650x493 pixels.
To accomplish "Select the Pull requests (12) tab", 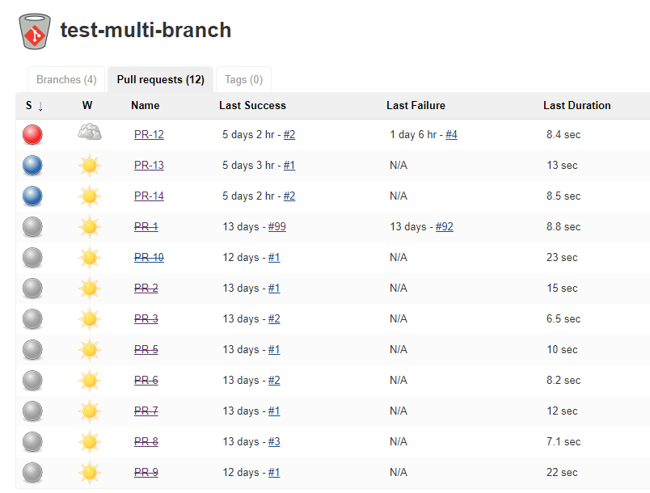I will [x=160, y=80].
